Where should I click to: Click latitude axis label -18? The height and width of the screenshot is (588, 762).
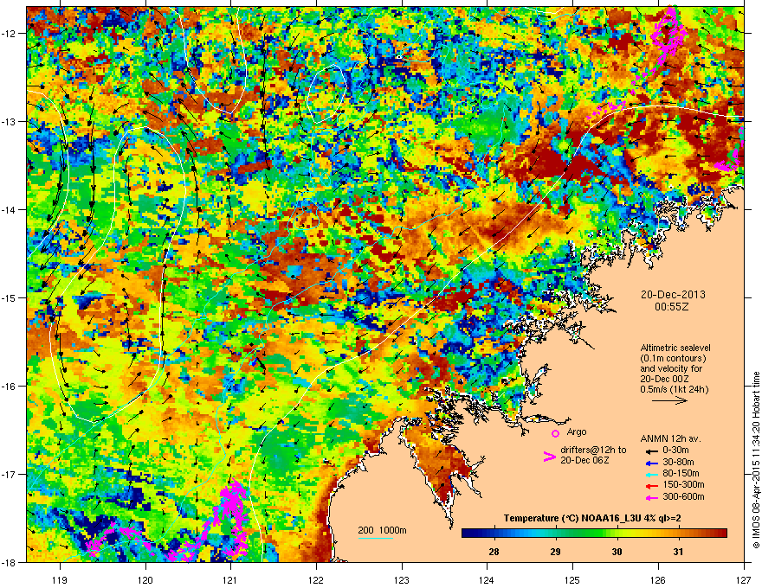[10, 562]
